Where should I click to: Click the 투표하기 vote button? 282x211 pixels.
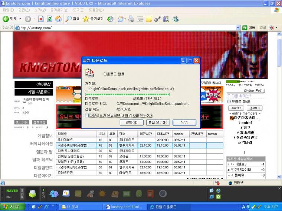(236, 108)
